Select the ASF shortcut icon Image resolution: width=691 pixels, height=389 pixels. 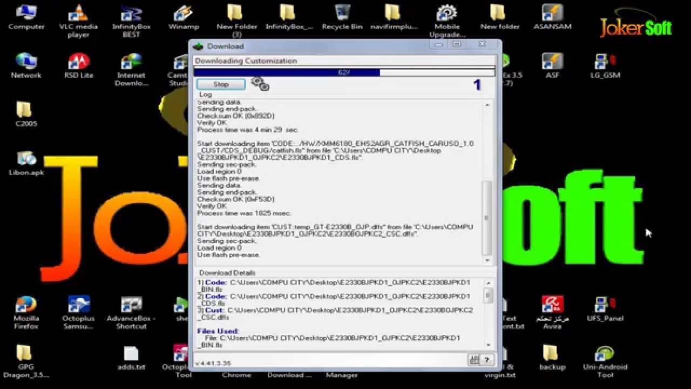click(x=552, y=66)
